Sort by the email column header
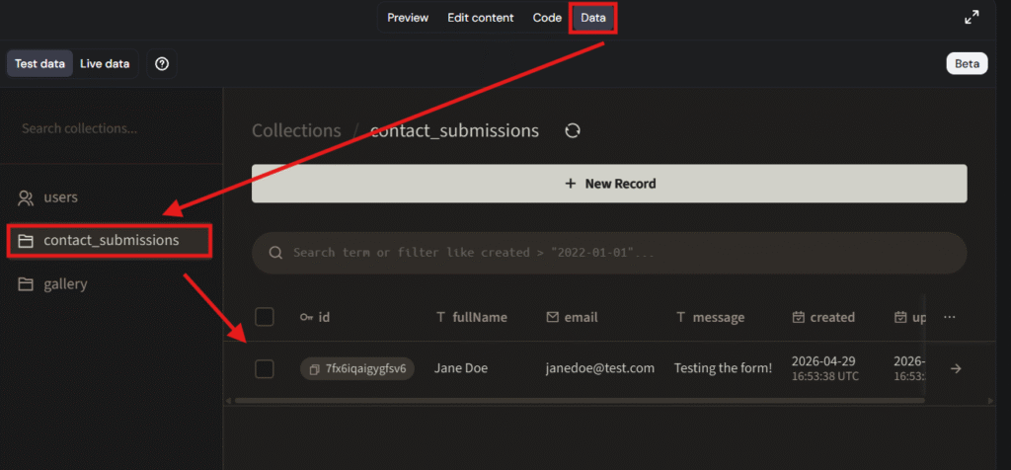The width and height of the screenshot is (1011, 470). coord(572,317)
